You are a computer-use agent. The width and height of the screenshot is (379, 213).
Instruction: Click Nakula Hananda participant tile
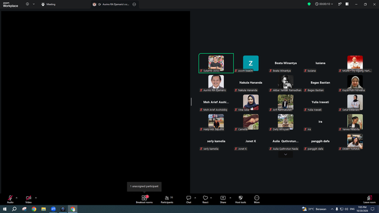(x=250, y=83)
